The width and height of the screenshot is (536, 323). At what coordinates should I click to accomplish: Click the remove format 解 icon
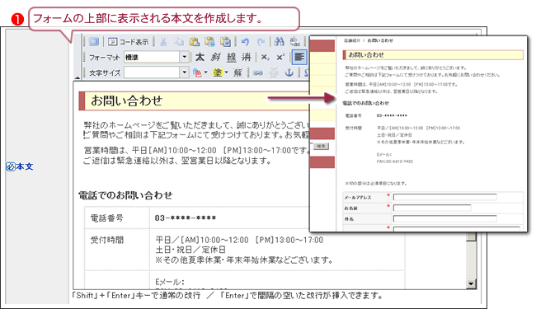238,73
